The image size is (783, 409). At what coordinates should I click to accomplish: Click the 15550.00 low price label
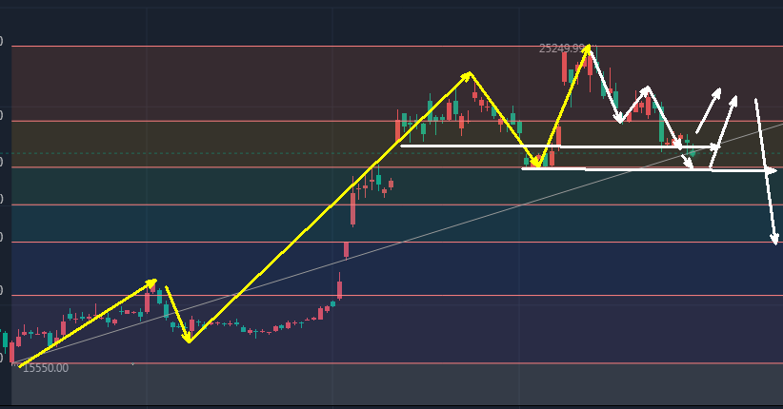45,368
